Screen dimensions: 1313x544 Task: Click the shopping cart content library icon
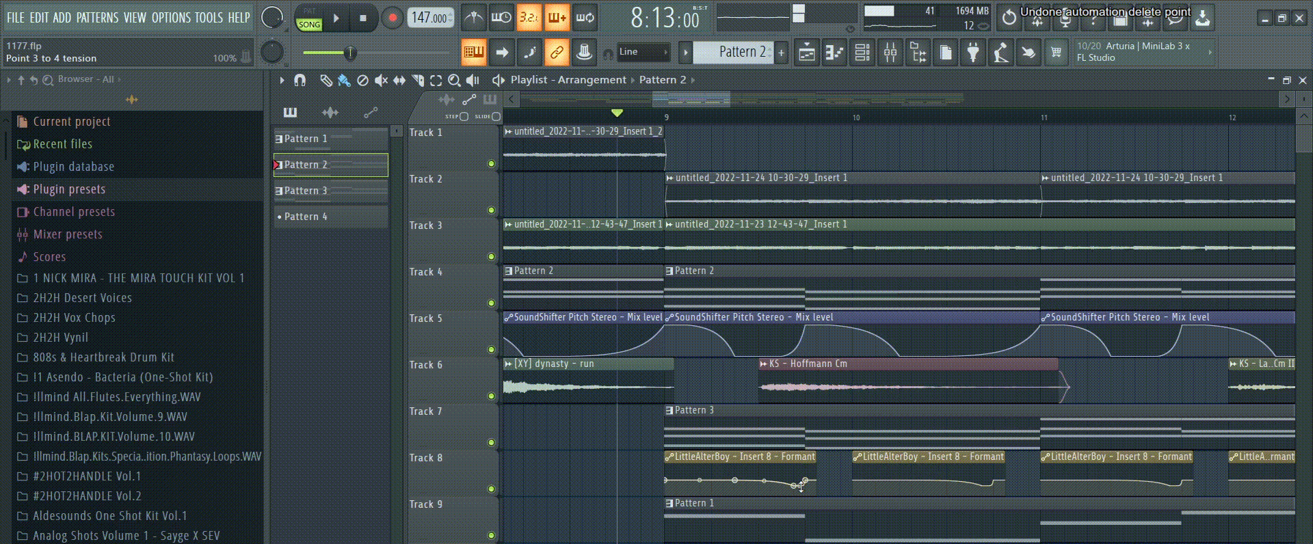point(1056,53)
